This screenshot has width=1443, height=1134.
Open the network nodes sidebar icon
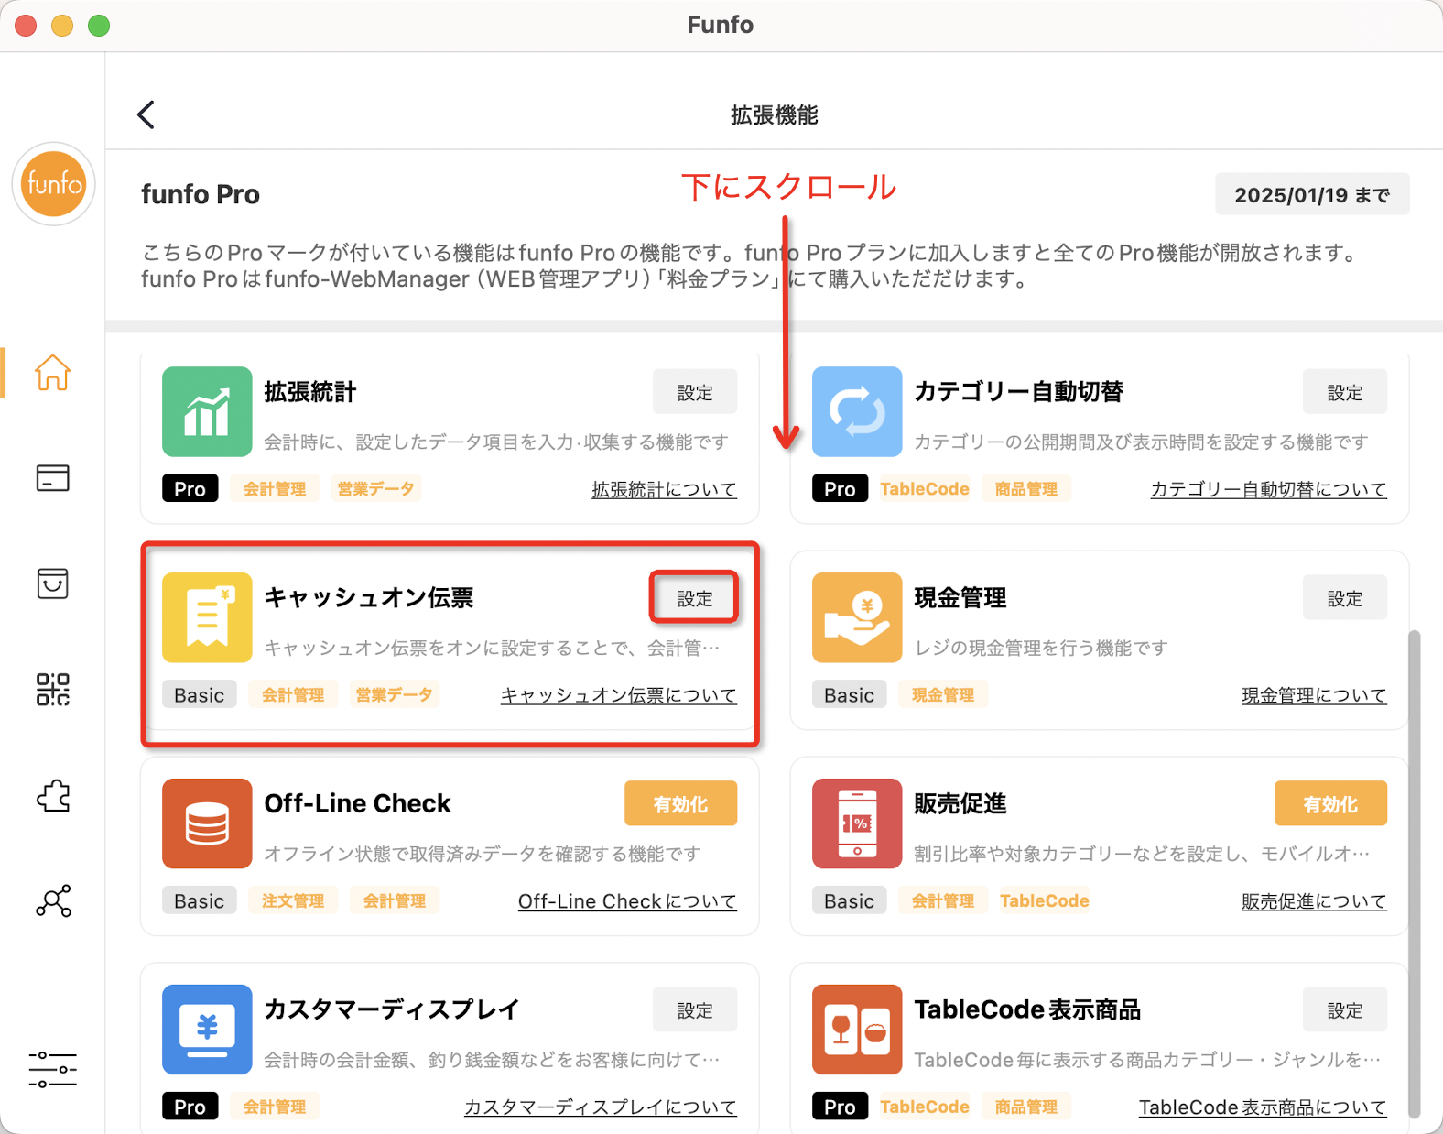click(x=53, y=900)
